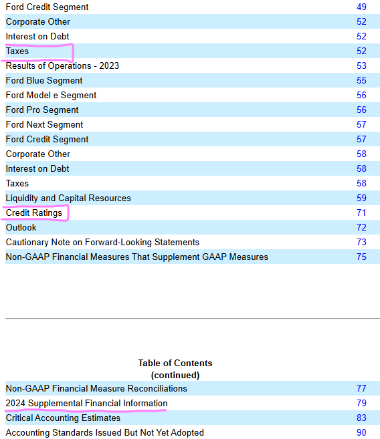The height and width of the screenshot is (439, 380).
Task: Open page 49 link for Ford Credit Segment
Action: (361, 7)
